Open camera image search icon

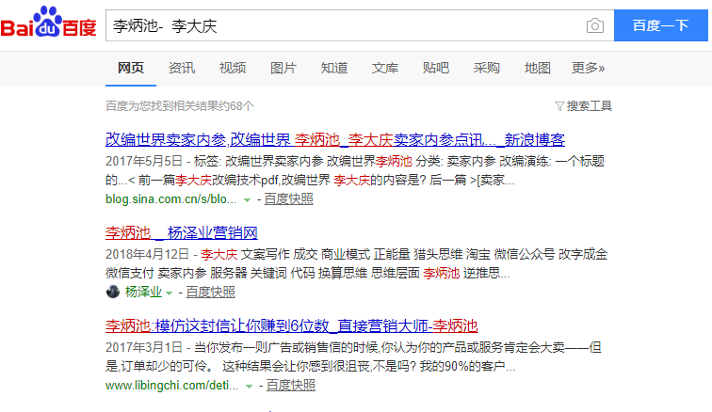pos(595,25)
